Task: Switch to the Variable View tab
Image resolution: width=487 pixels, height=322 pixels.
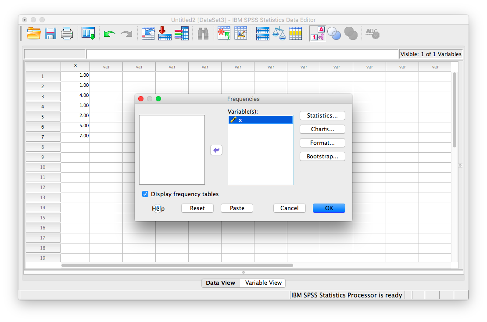Action: 263,283
